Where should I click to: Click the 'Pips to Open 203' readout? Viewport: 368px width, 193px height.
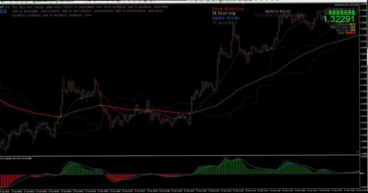click(343, 27)
